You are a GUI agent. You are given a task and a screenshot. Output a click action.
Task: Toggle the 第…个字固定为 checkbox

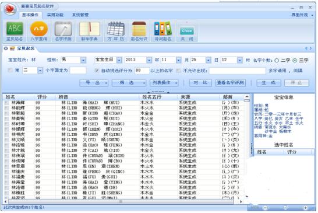point(10,71)
